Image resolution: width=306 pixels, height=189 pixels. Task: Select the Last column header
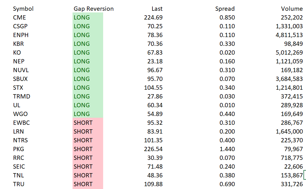[x=157, y=9]
